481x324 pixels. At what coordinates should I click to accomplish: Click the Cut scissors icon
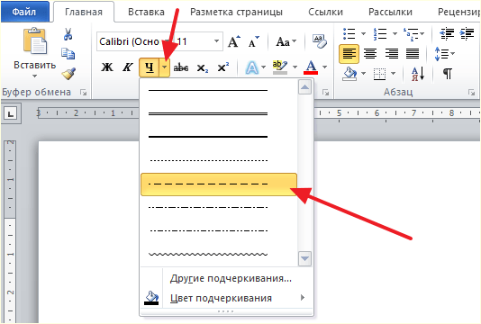[x=68, y=34]
